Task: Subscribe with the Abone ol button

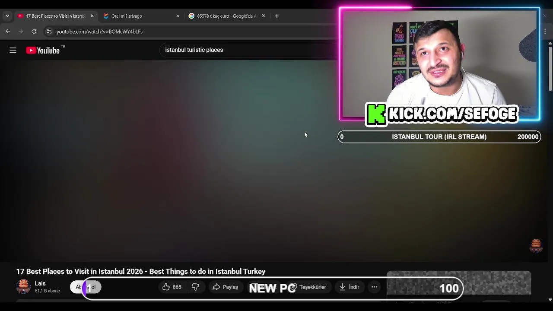Action: click(x=86, y=287)
